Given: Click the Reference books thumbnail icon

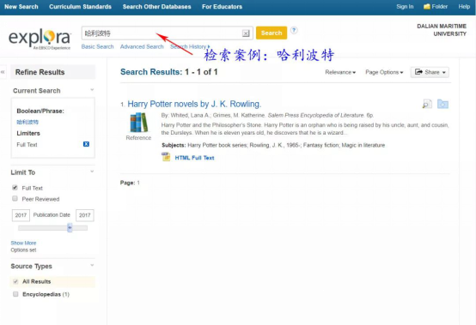Looking at the screenshot, I should click(138, 123).
